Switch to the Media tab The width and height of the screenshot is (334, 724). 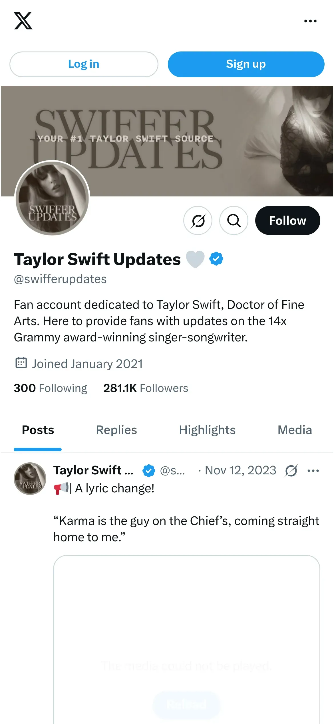coord(295,430)
